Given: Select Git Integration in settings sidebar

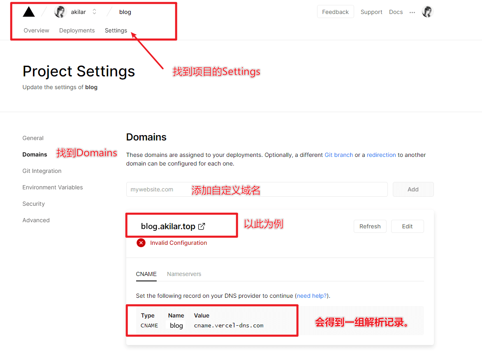Looking at the screenshot, I should coord(42,171).
